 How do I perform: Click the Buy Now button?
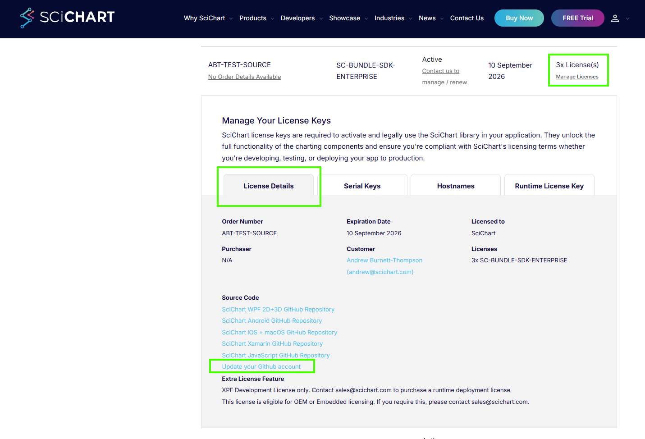tap(519, 18)
